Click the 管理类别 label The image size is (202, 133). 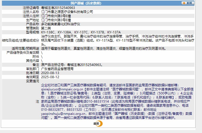(x=32, y=28)
